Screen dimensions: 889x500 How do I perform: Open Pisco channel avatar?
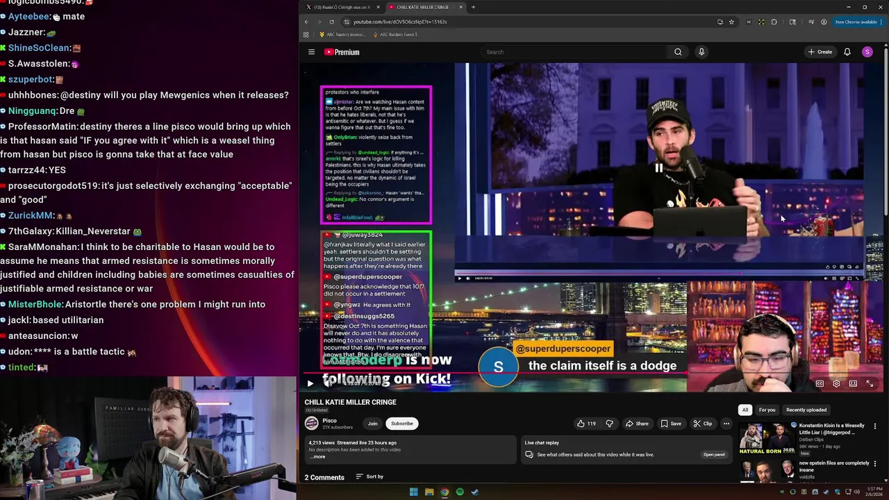click(312, 424)
